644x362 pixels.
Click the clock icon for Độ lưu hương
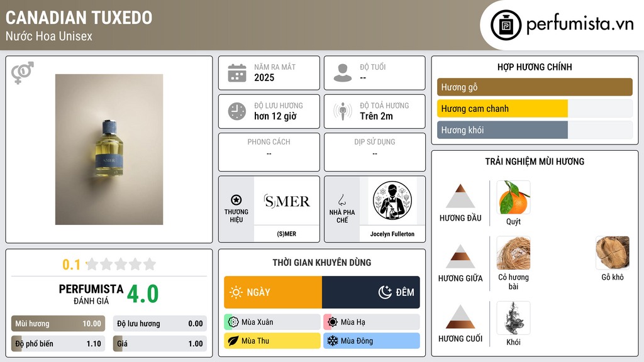tap(237, 111)
